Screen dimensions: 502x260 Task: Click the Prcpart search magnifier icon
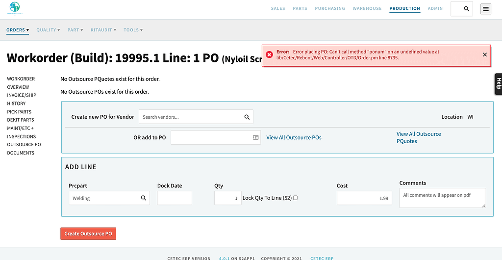(x=144, y=198)
